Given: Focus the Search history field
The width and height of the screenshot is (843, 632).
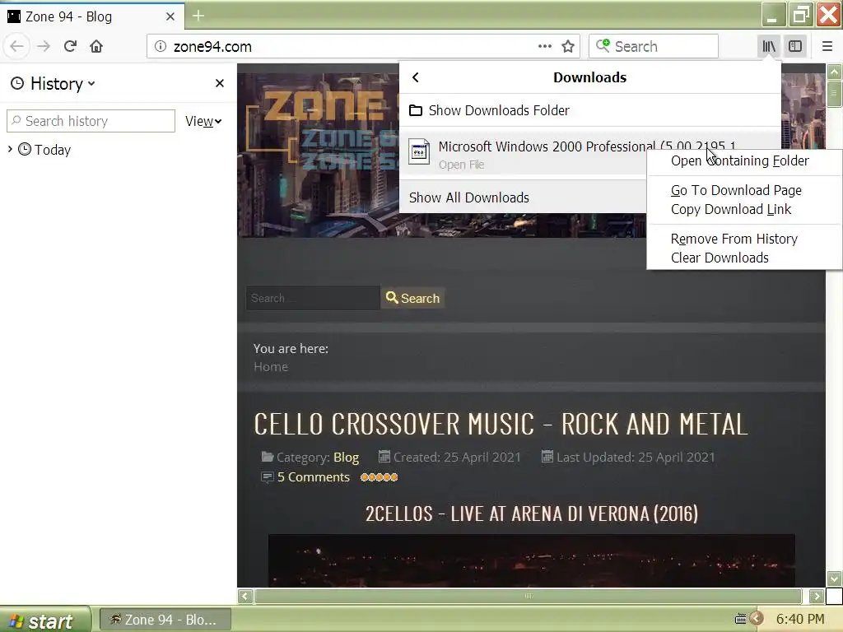Looking at the screenshot, I should pyautogui.click(x=91, y=121).
